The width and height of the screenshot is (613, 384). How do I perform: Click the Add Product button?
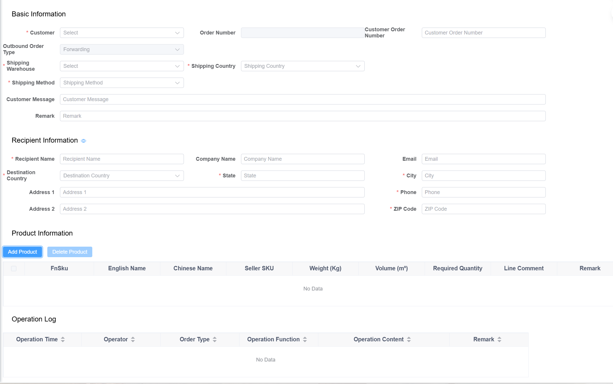[x=22, y=252]
